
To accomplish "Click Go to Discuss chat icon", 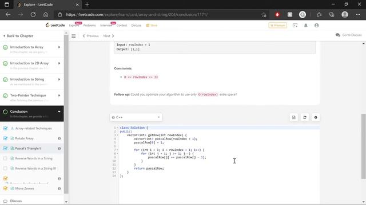I will [338, 35].
